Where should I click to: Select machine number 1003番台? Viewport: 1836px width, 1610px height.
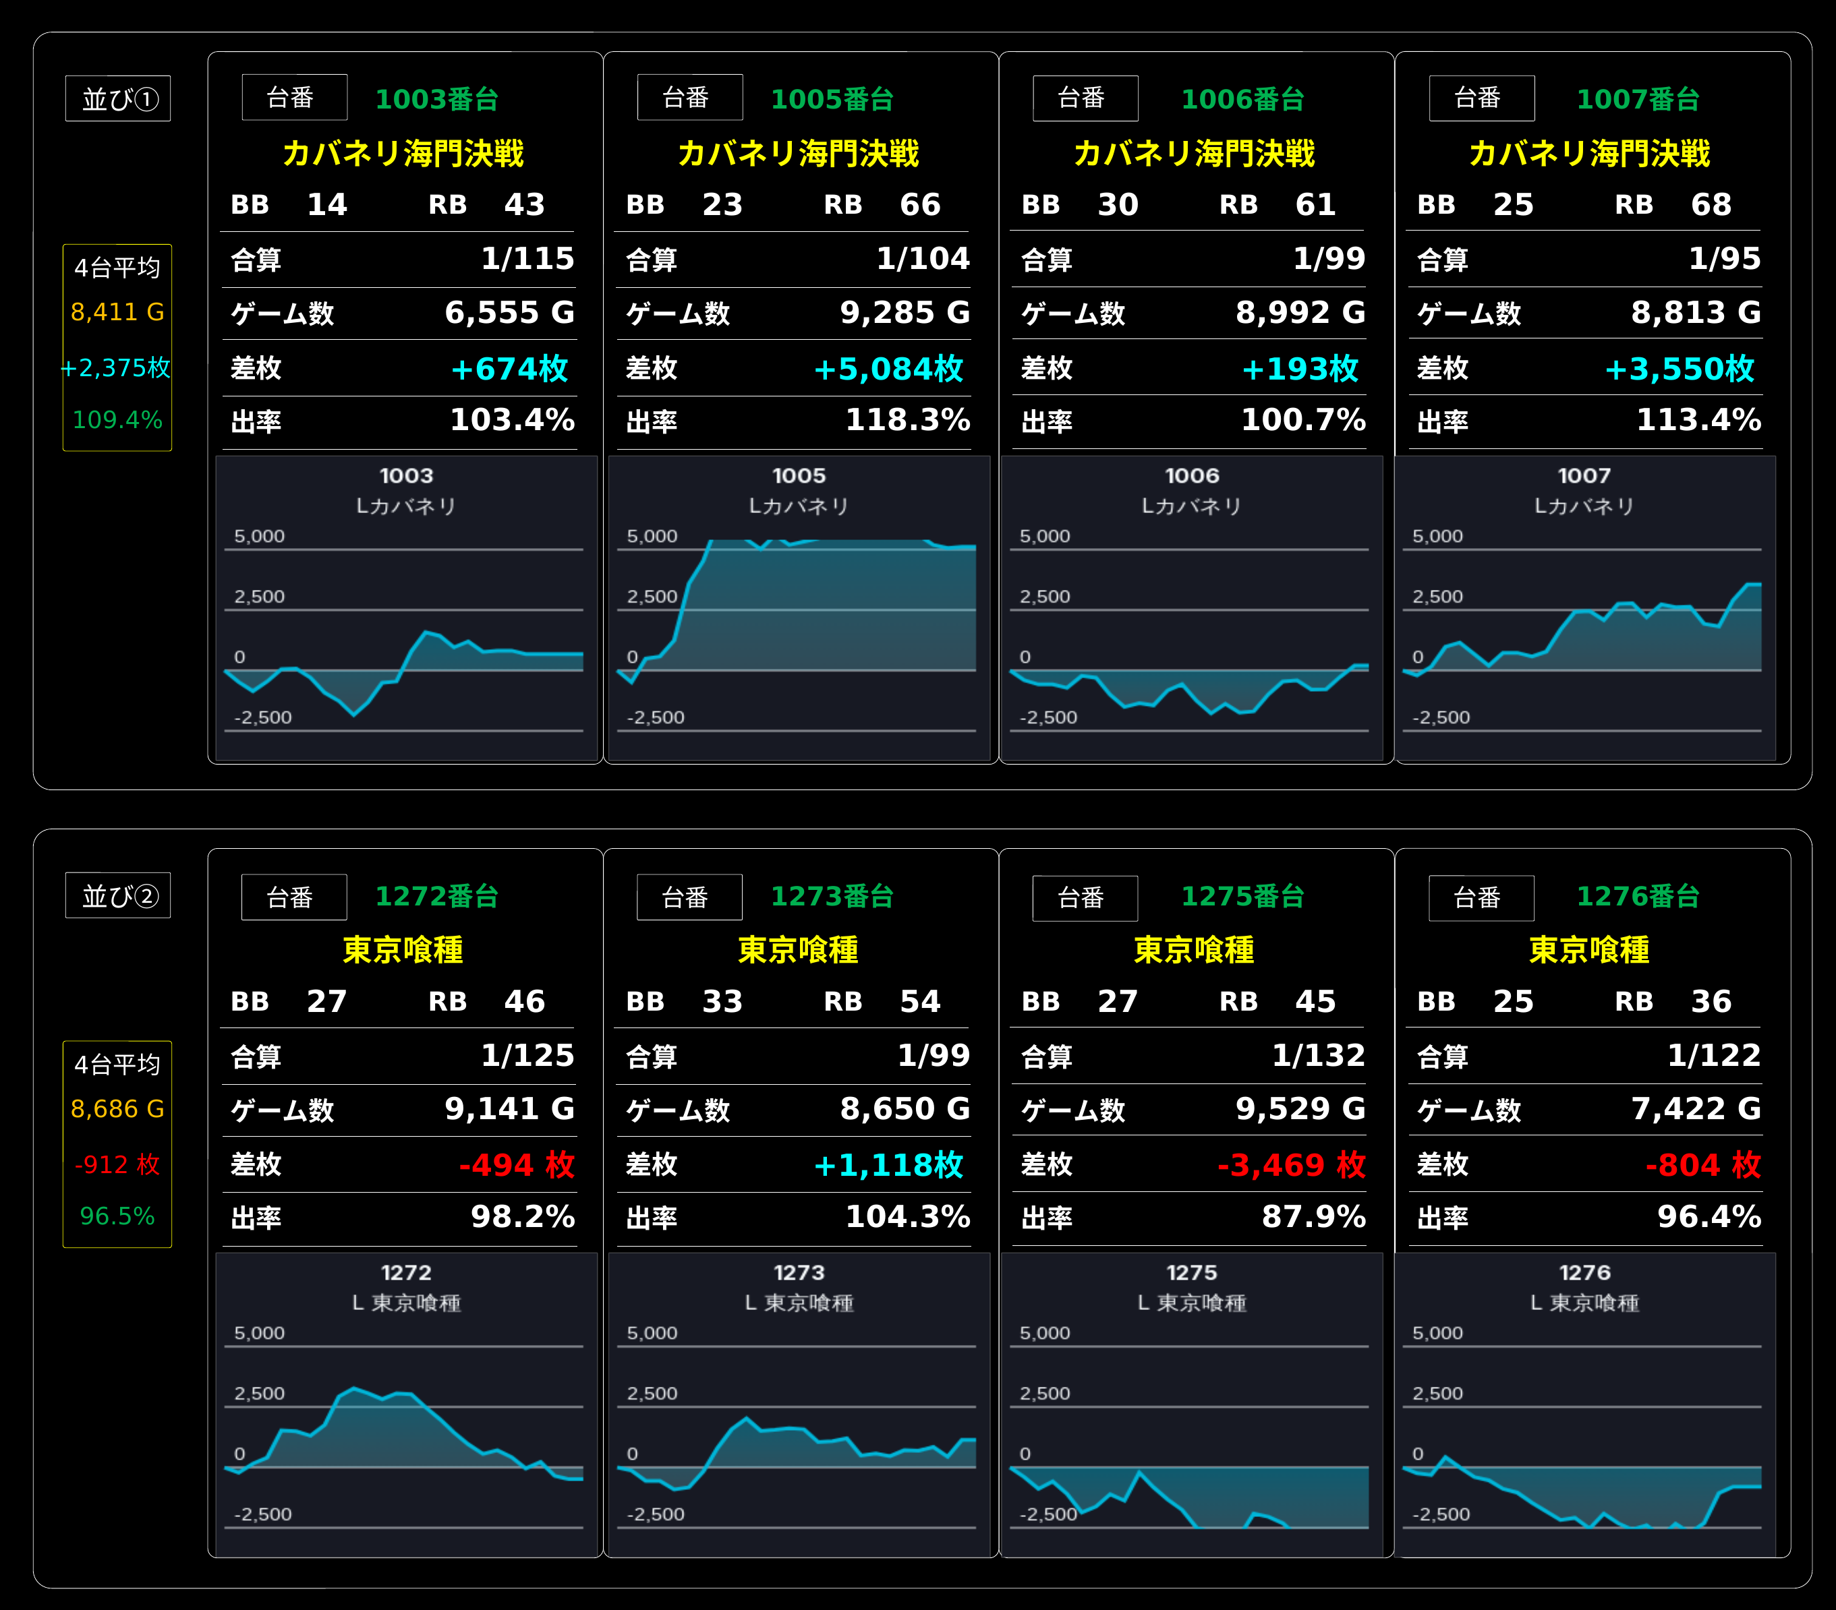point(436,99)
